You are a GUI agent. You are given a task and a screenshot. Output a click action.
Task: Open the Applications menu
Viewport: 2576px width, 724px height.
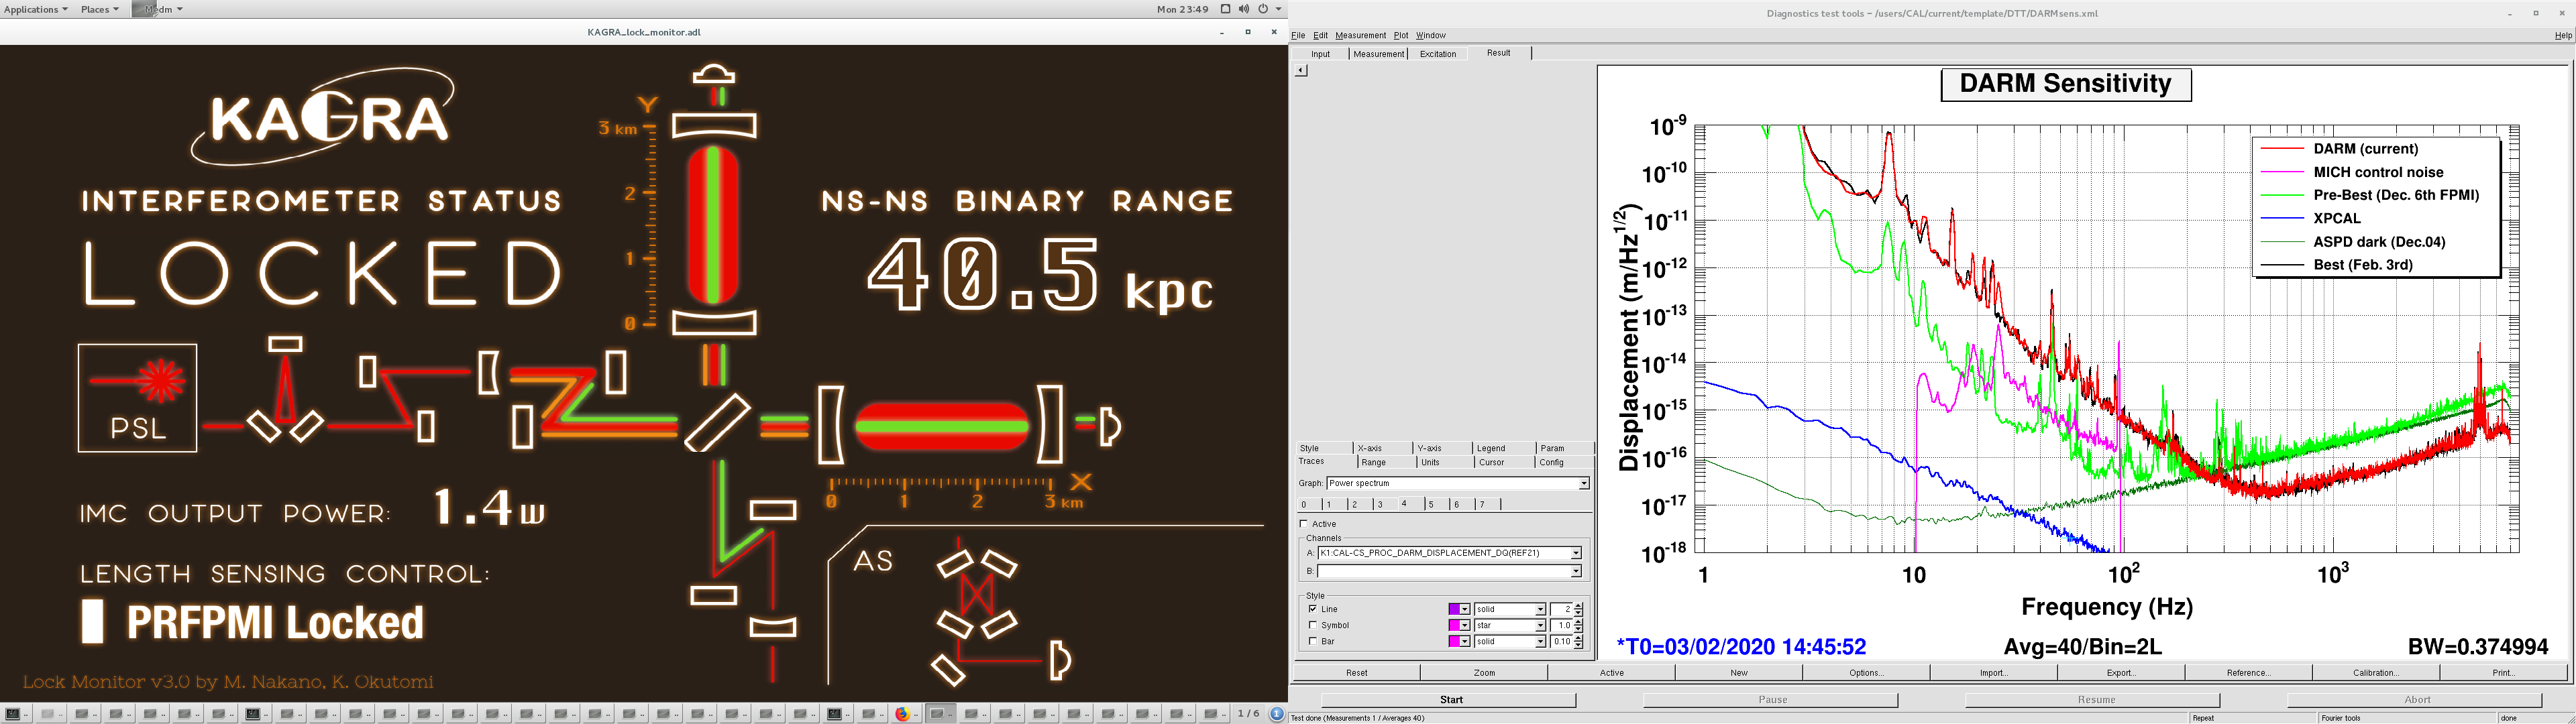(36, 9)
